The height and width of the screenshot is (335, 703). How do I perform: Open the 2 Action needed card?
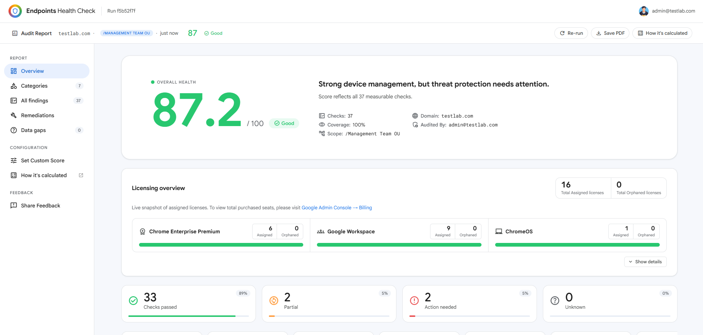(470, 304)
